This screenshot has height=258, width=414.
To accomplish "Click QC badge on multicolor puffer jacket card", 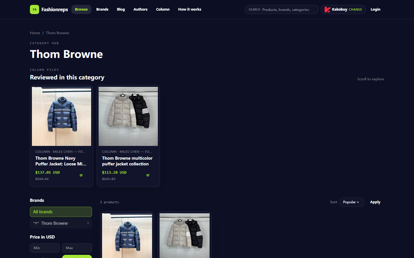I will pyautogui.click(x=148, y=175).
